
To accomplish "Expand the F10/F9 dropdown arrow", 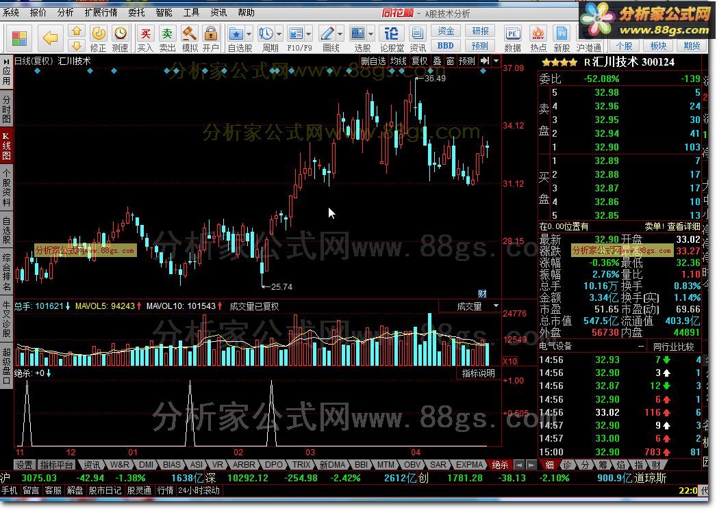I will pyautogui.click(x=309, y=33).
